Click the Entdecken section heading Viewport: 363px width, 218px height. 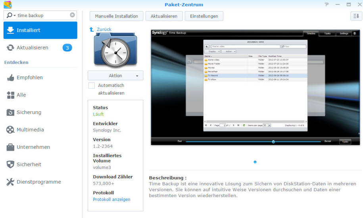pyautogui.click(x=16, y=62)
